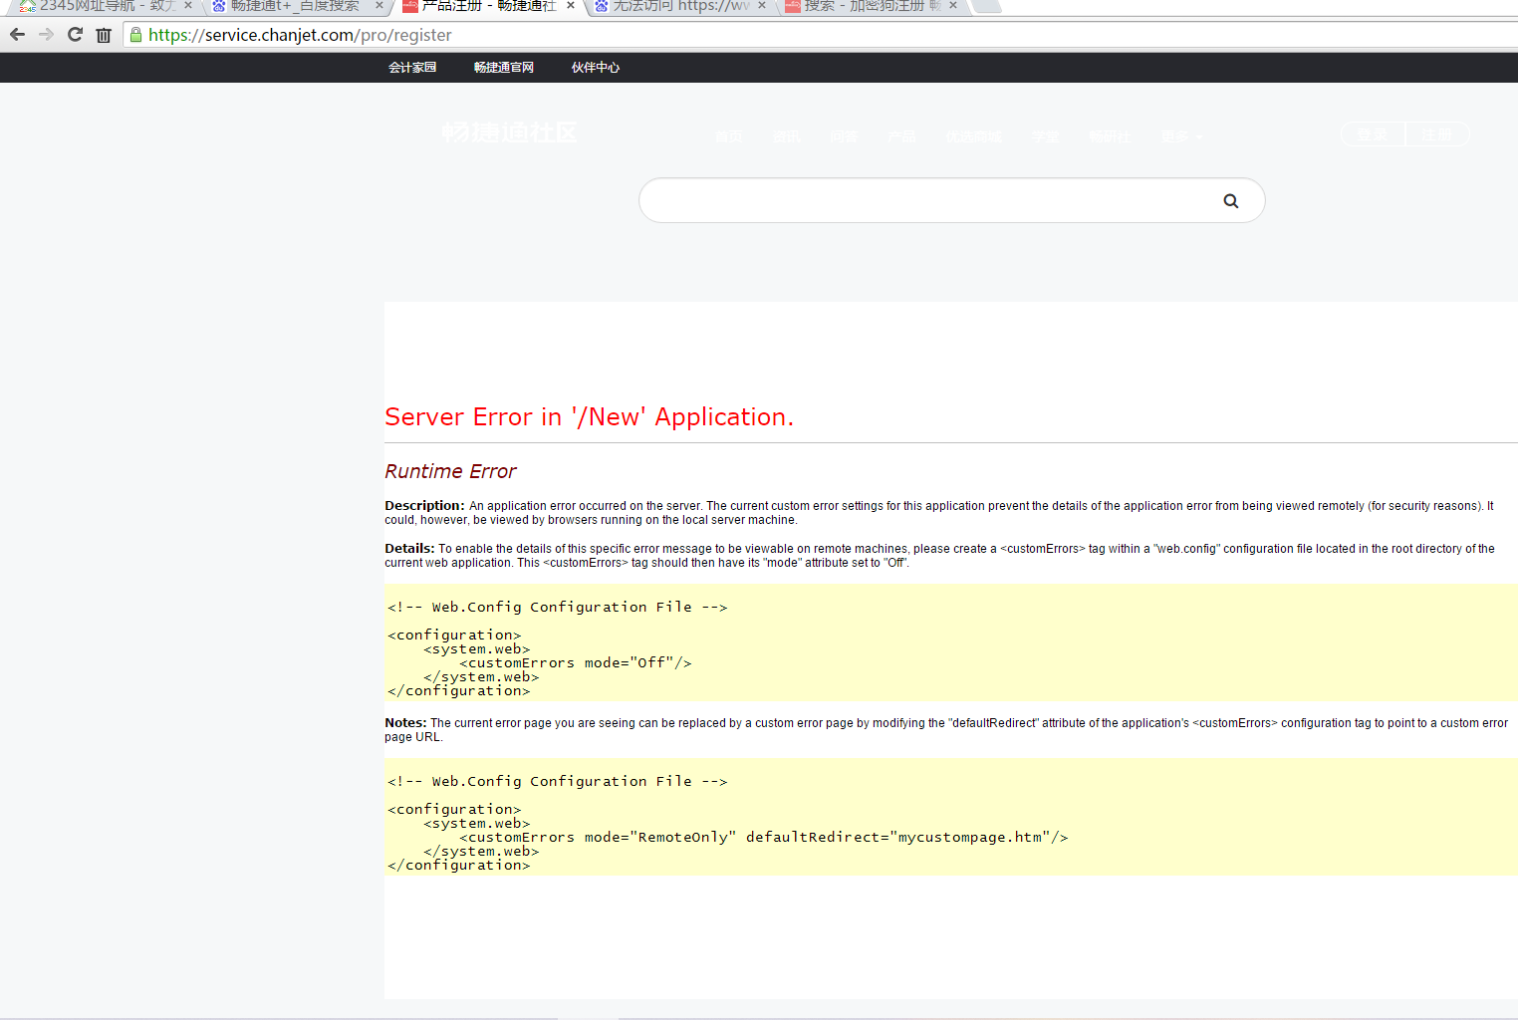This screenshot has height=1020, width=1518.
Task: Reload the page with the refresh icon
Action: pos(75,35)
